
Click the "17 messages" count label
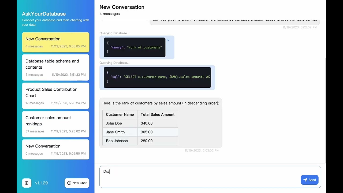click(x=35, y=103)
